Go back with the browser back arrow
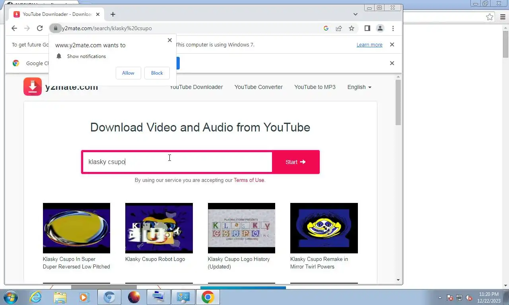509x305 pixels. click(14, 28)
